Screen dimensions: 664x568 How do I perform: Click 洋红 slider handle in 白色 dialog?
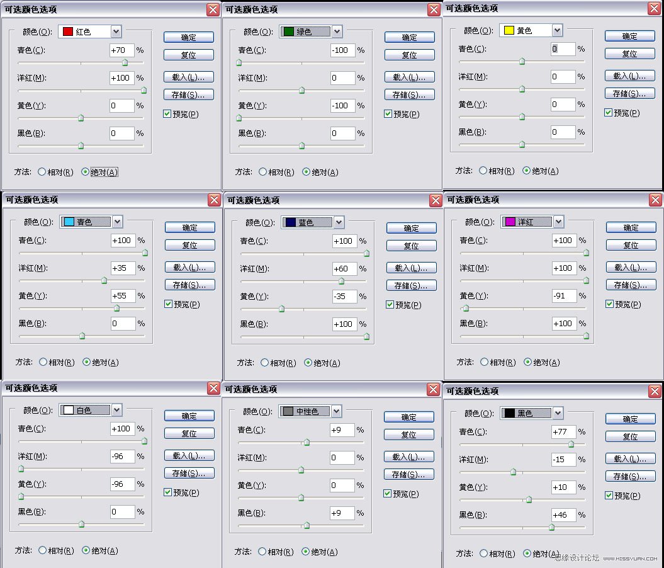[21, 469]
